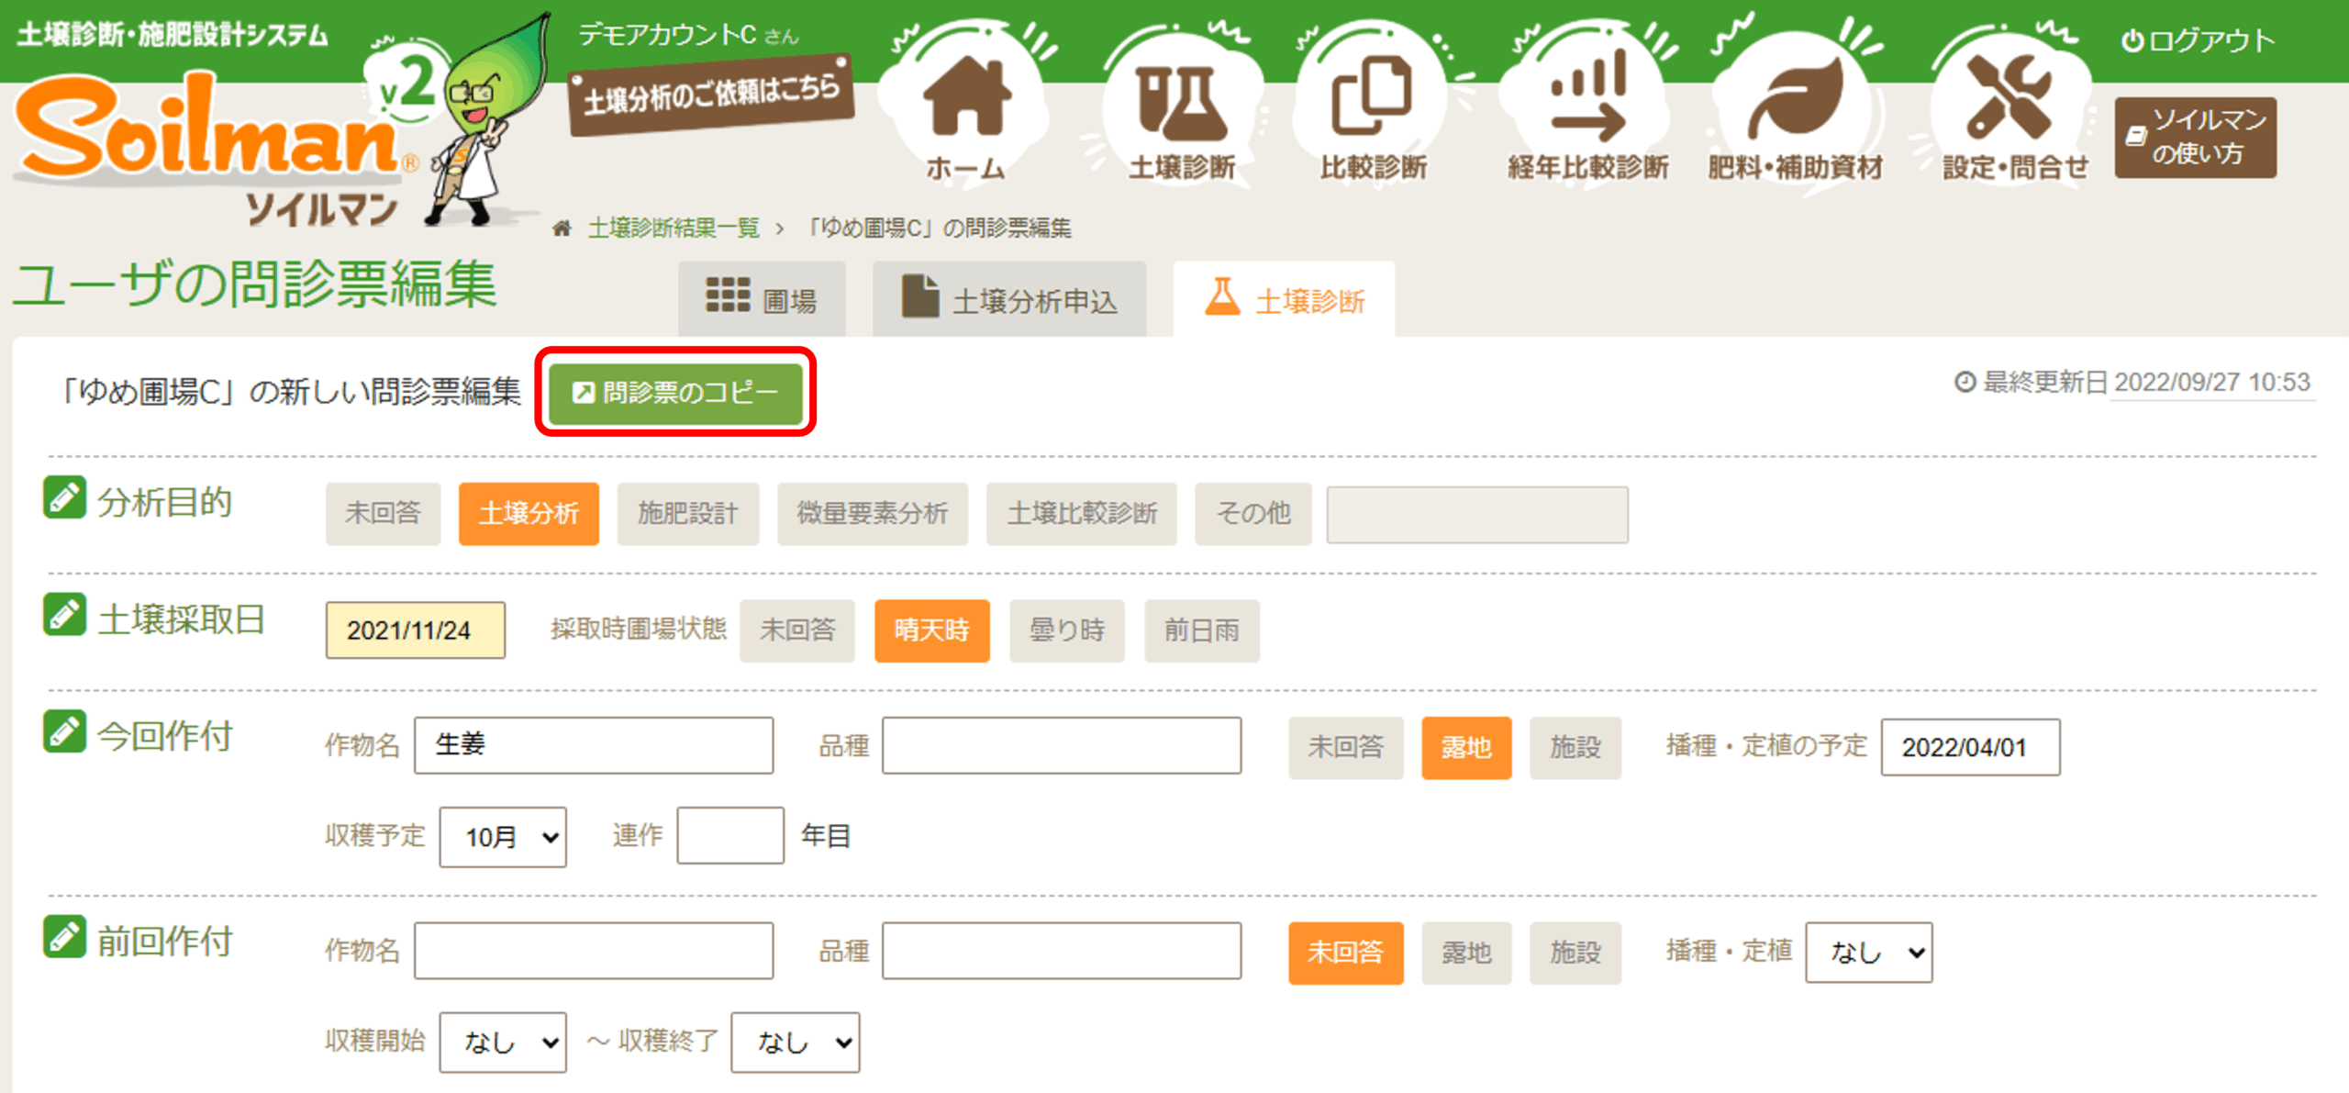This screenshot has height=1093, width=2349.
Task: Open the 収穫予定 month dropdown
Action: tap(503, 836)
